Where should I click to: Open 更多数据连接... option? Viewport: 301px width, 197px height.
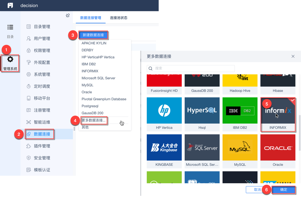[94, 120]
